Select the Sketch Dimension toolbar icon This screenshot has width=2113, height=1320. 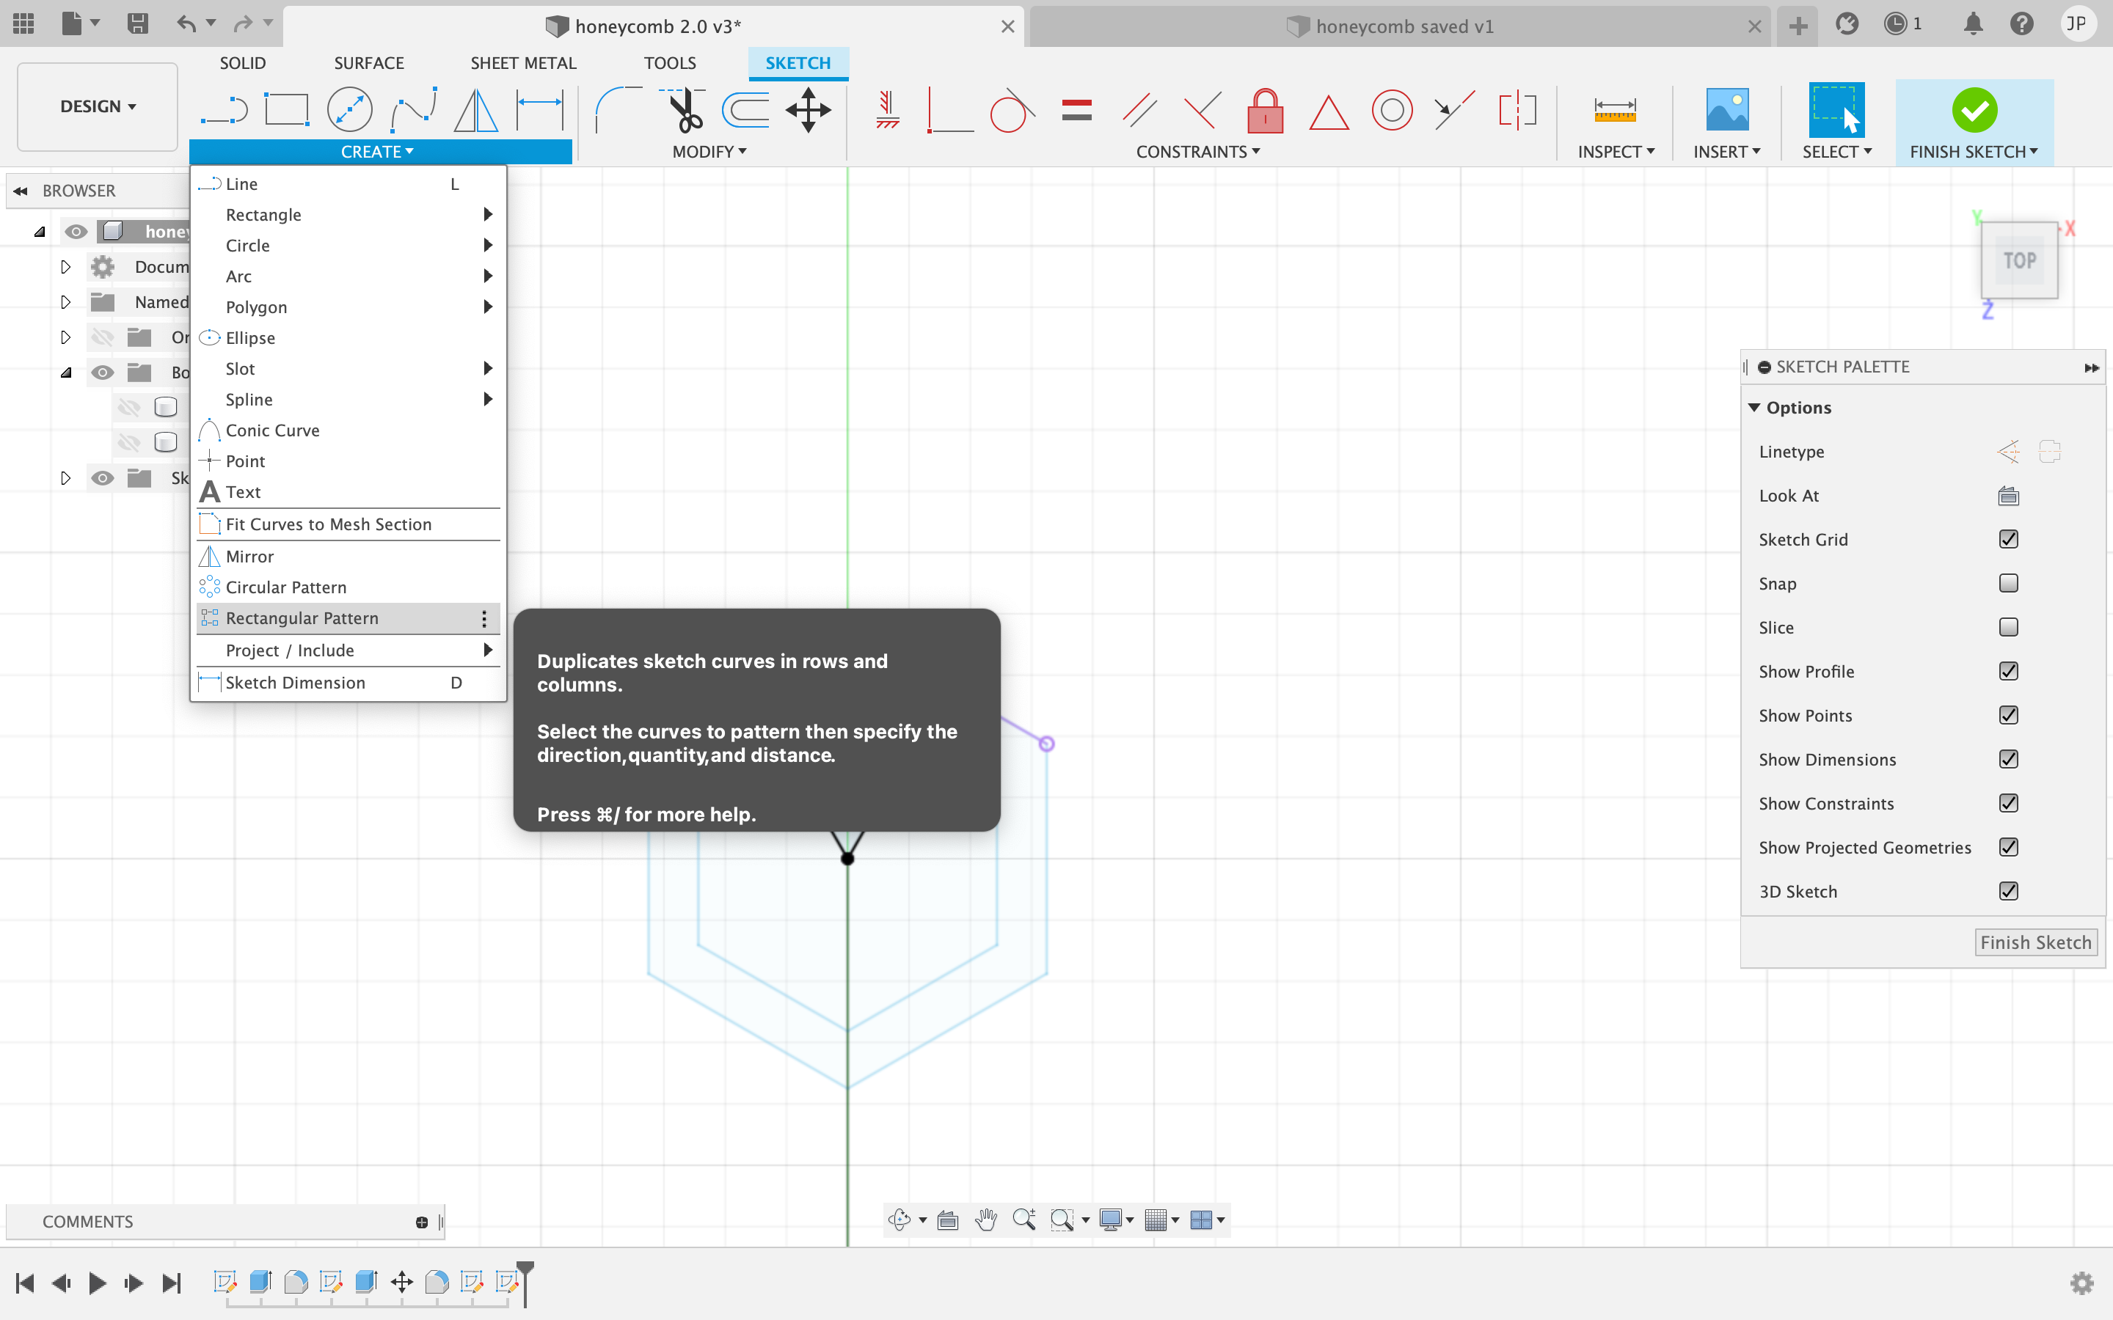pyautogui.click(x=539, y=111)
